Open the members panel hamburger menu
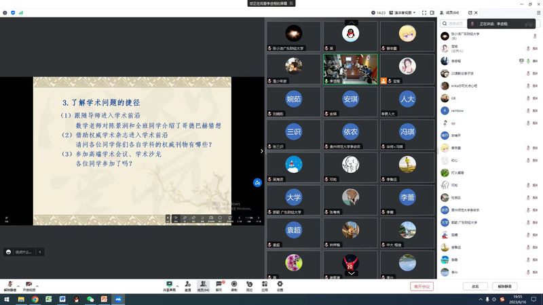The width and height of the screenshot is (543, 305). (x=538, y=13)
